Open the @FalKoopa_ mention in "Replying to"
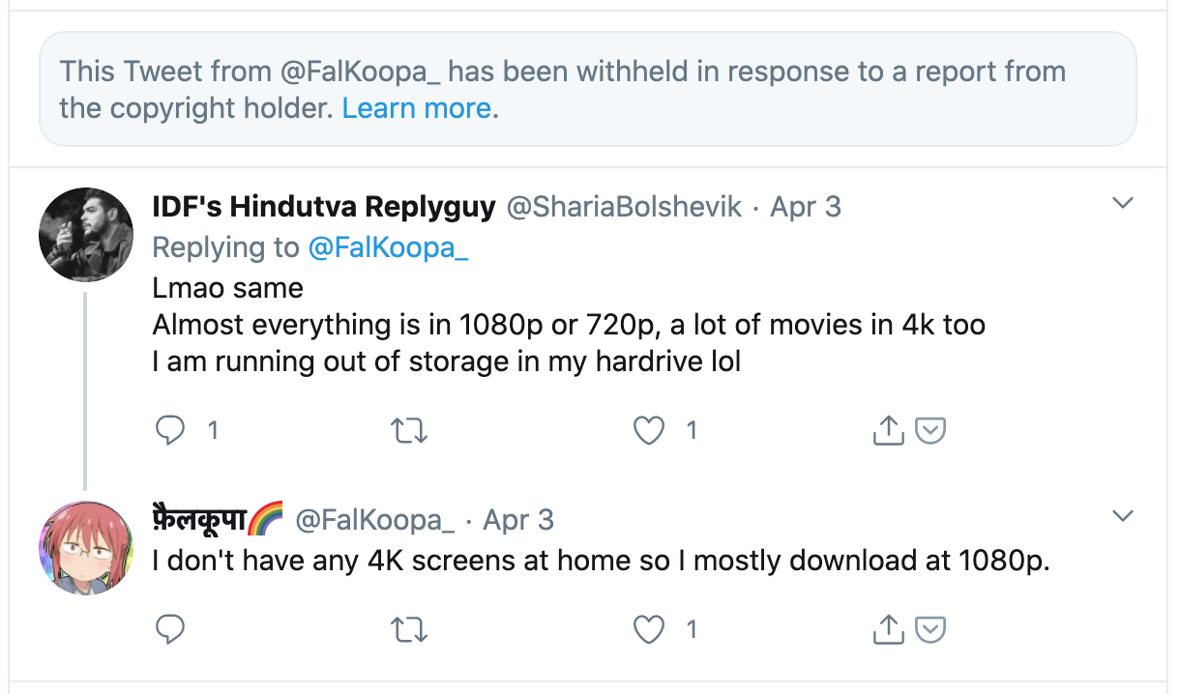The width and height of the screenshot is (1180, 694). pyautogui.click(x=388, y=247)
